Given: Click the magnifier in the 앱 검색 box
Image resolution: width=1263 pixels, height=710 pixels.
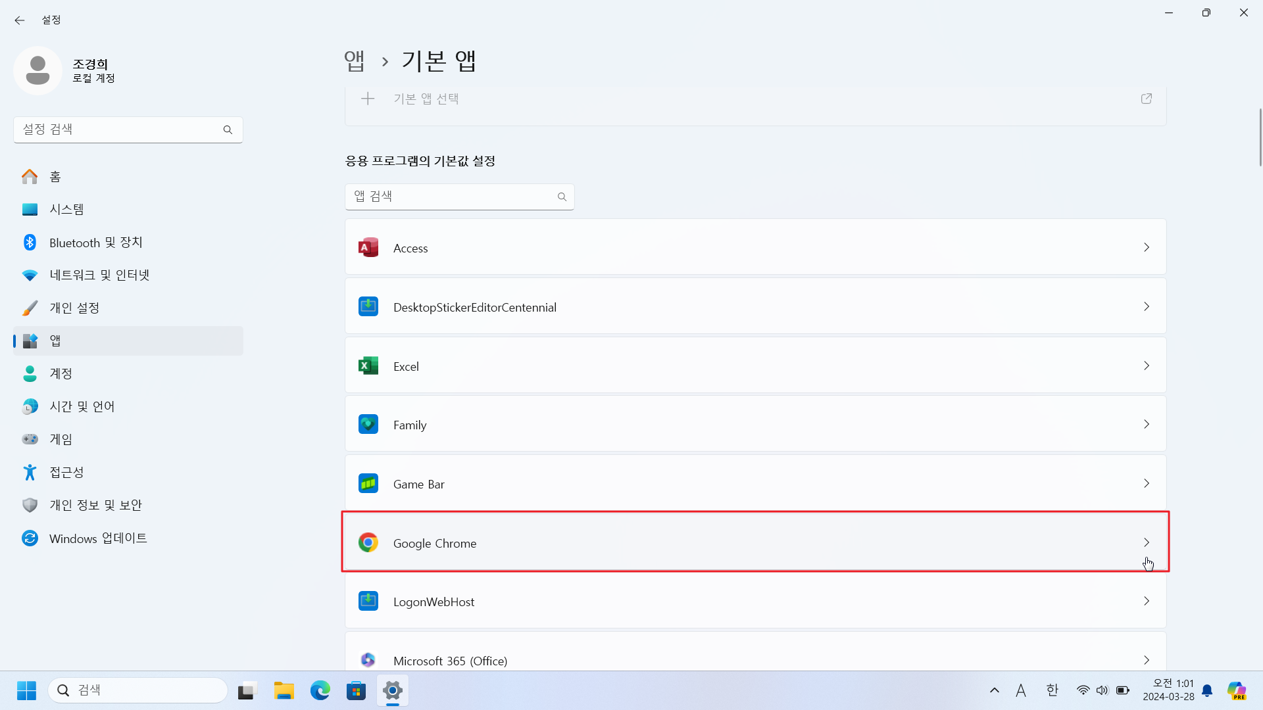Looking at the screenshot, I should pos(562,197).
